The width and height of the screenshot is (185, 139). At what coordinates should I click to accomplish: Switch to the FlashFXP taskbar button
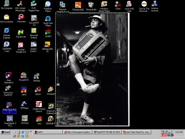(x=107, y=132)
